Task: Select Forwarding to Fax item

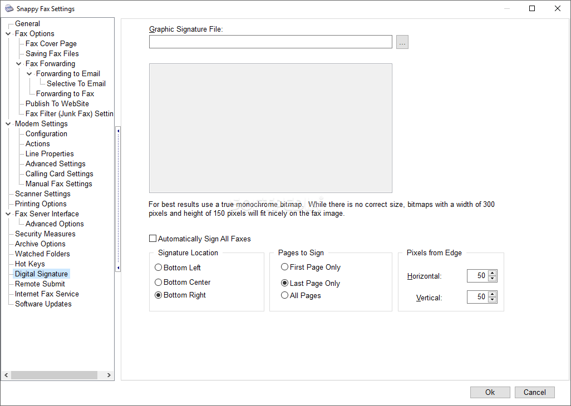Action: (x=65, y=93)
